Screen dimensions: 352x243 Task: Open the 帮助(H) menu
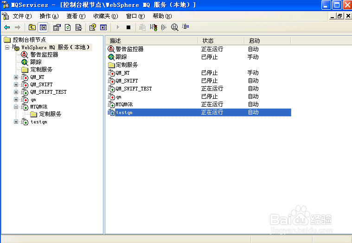coord(162,16)
